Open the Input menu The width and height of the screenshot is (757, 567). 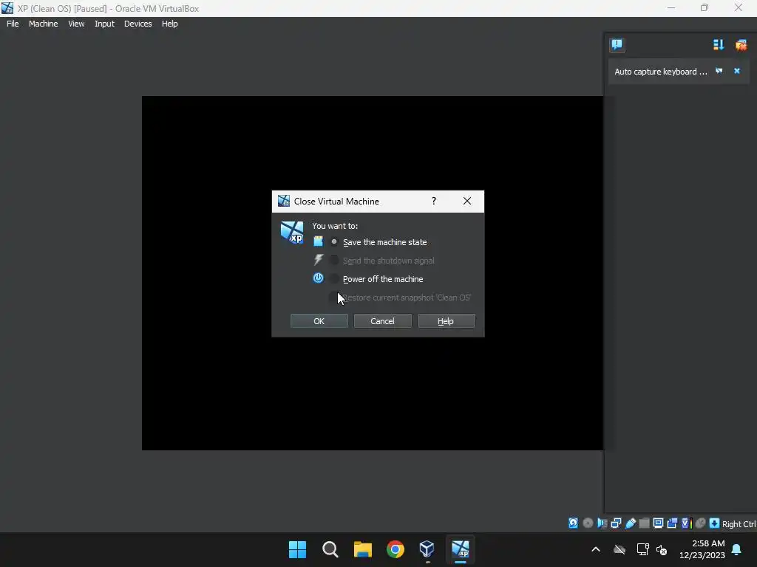(104, 24)
